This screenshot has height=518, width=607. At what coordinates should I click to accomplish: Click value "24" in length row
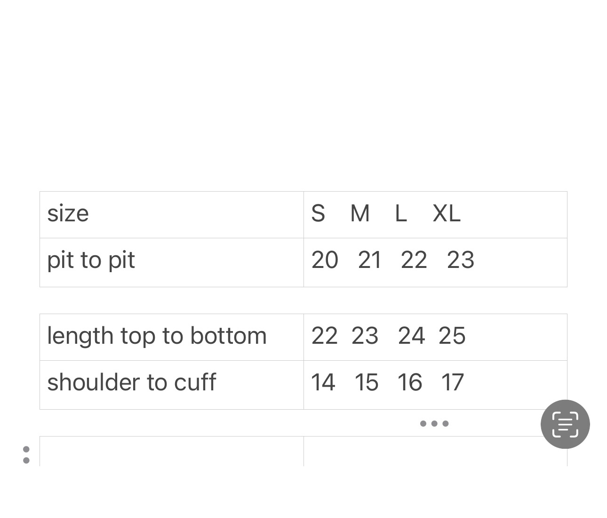pyautogui.click(x=411, y=336)
